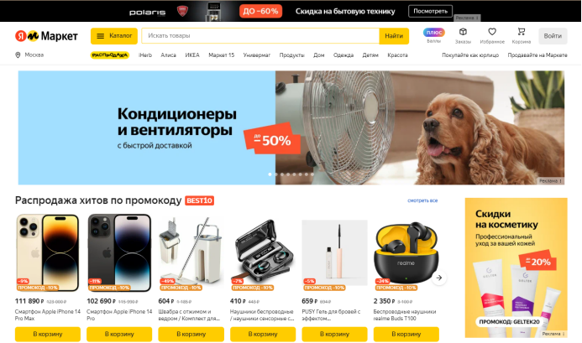Click the Найти search button

tap(394, 36)
